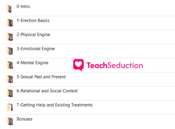Viewport: 175px width, 129px height.
Task: Click the 6-Relational and Social Context folder icon
Action: 10,93
